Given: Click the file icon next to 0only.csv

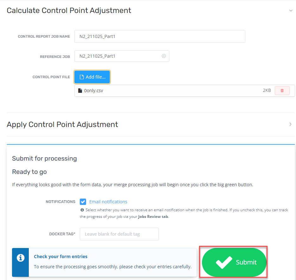Looking at the screenshot, I should coord(80,90).
